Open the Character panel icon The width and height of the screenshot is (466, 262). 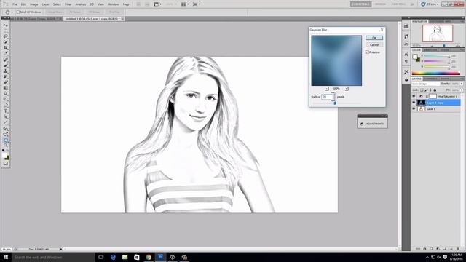click(406, 55)
